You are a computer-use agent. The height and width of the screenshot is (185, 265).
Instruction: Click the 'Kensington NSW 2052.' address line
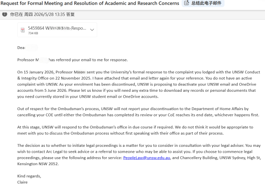click(38, 164)
